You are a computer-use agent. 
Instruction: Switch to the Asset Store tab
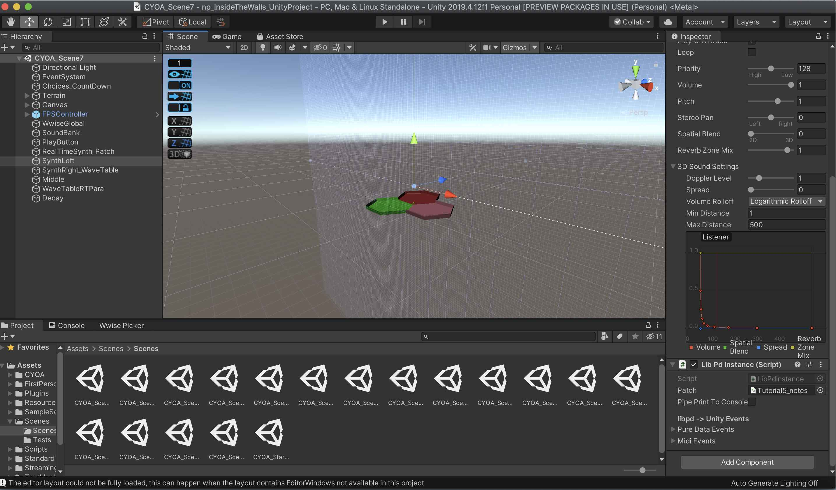point(280,36)
